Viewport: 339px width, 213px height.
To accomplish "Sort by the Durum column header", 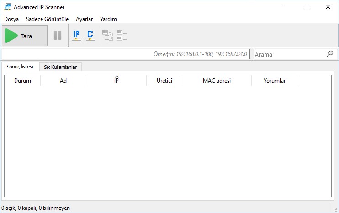I will coord(22,81).
